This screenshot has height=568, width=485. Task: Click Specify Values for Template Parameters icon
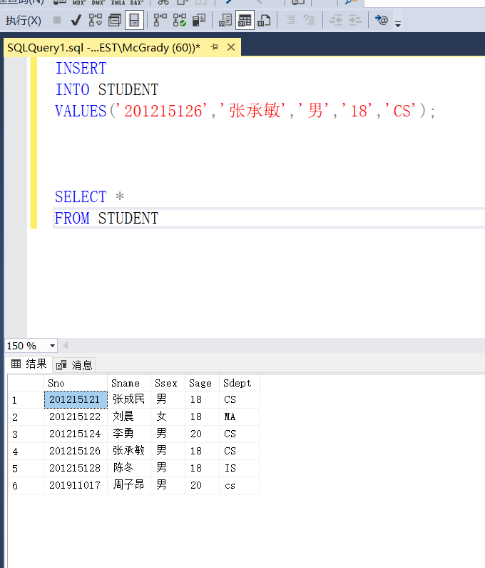pyautogui.click(x=382, y=20)
